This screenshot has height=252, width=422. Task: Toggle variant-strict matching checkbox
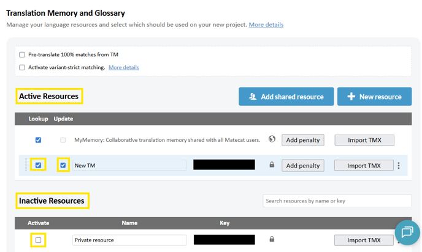point(22,67)
